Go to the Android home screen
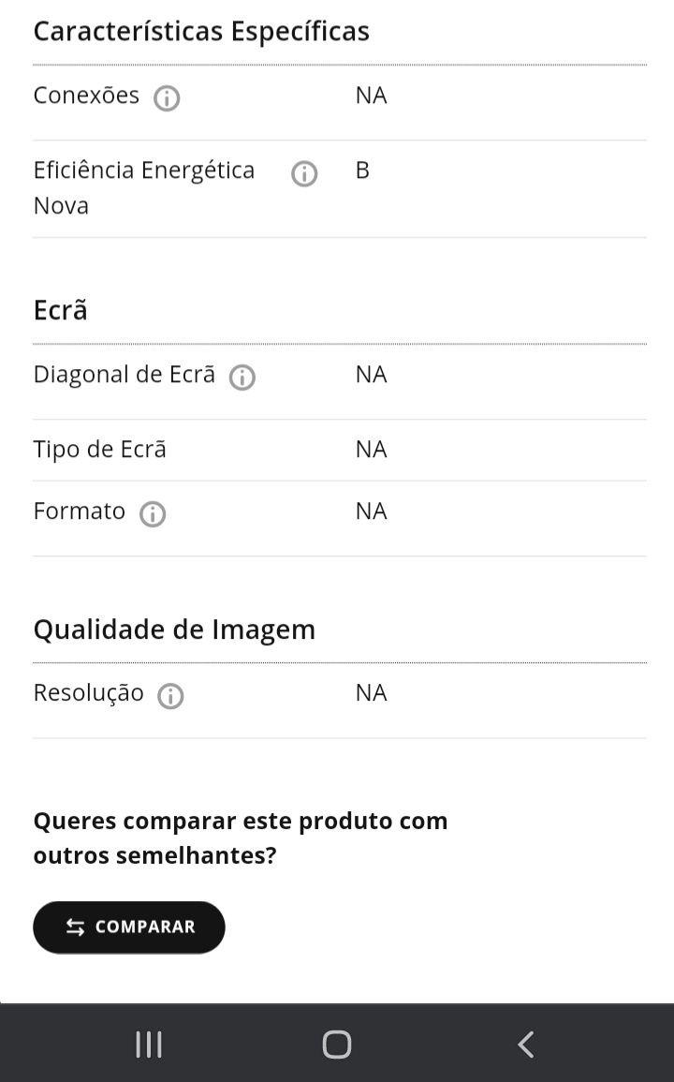Image resolution: width=674 pixels, height=1082 pixels. 337,1044
